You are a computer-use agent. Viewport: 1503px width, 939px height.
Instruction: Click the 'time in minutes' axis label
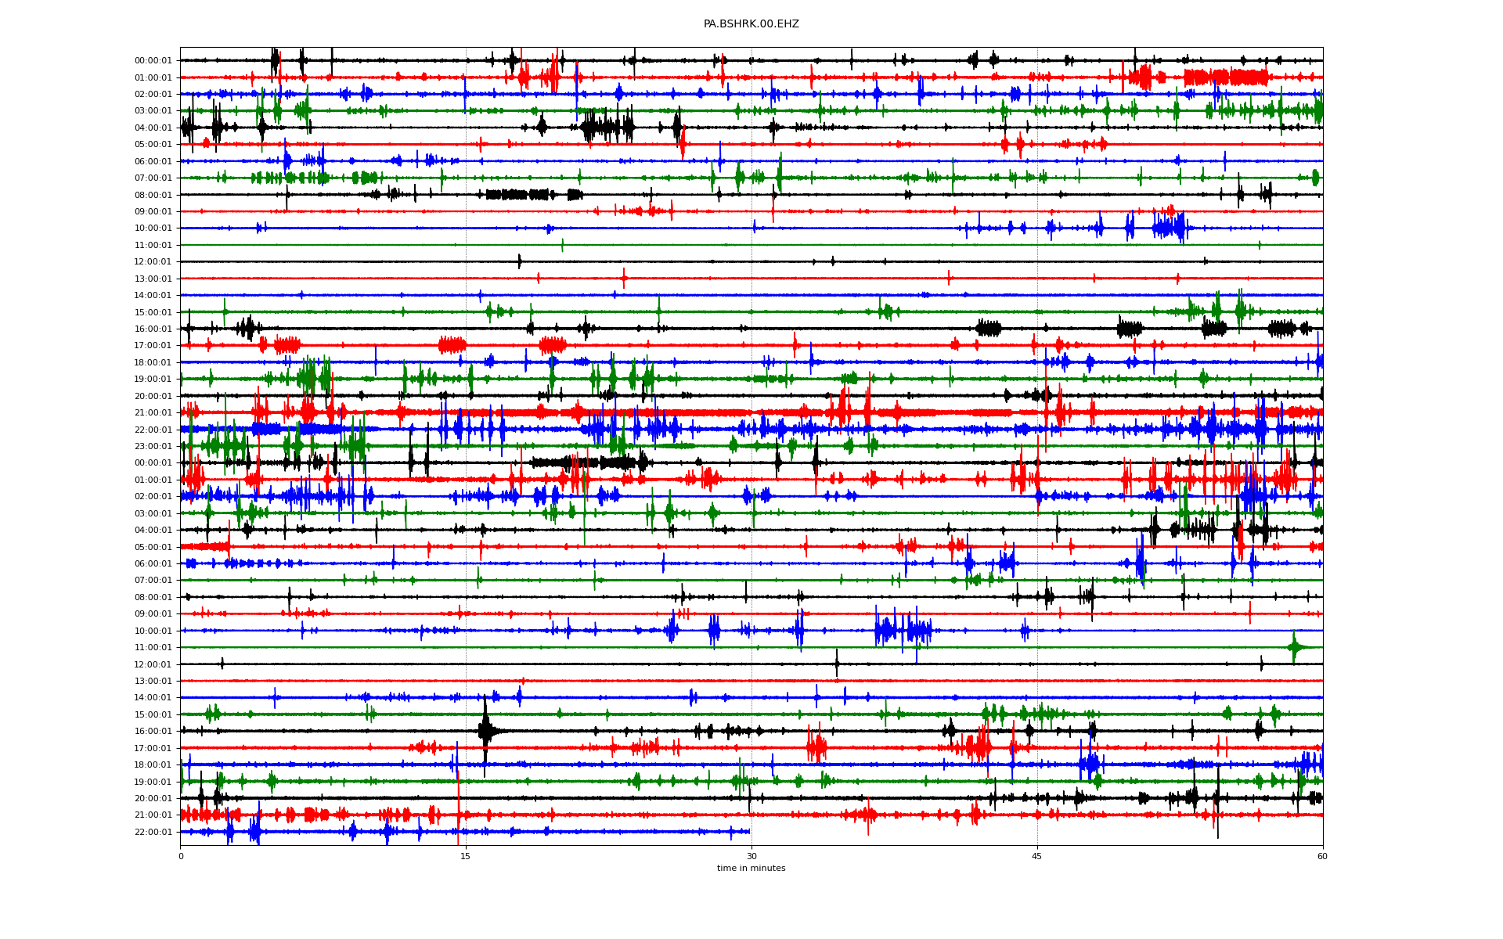point(751,868)
